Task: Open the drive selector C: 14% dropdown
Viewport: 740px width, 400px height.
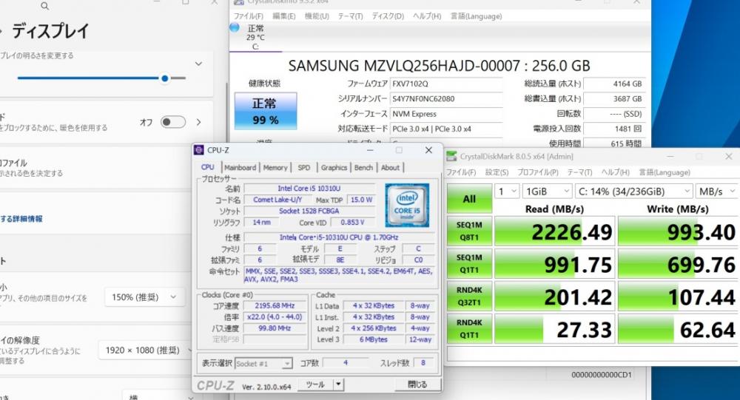Action: point(634,191)
